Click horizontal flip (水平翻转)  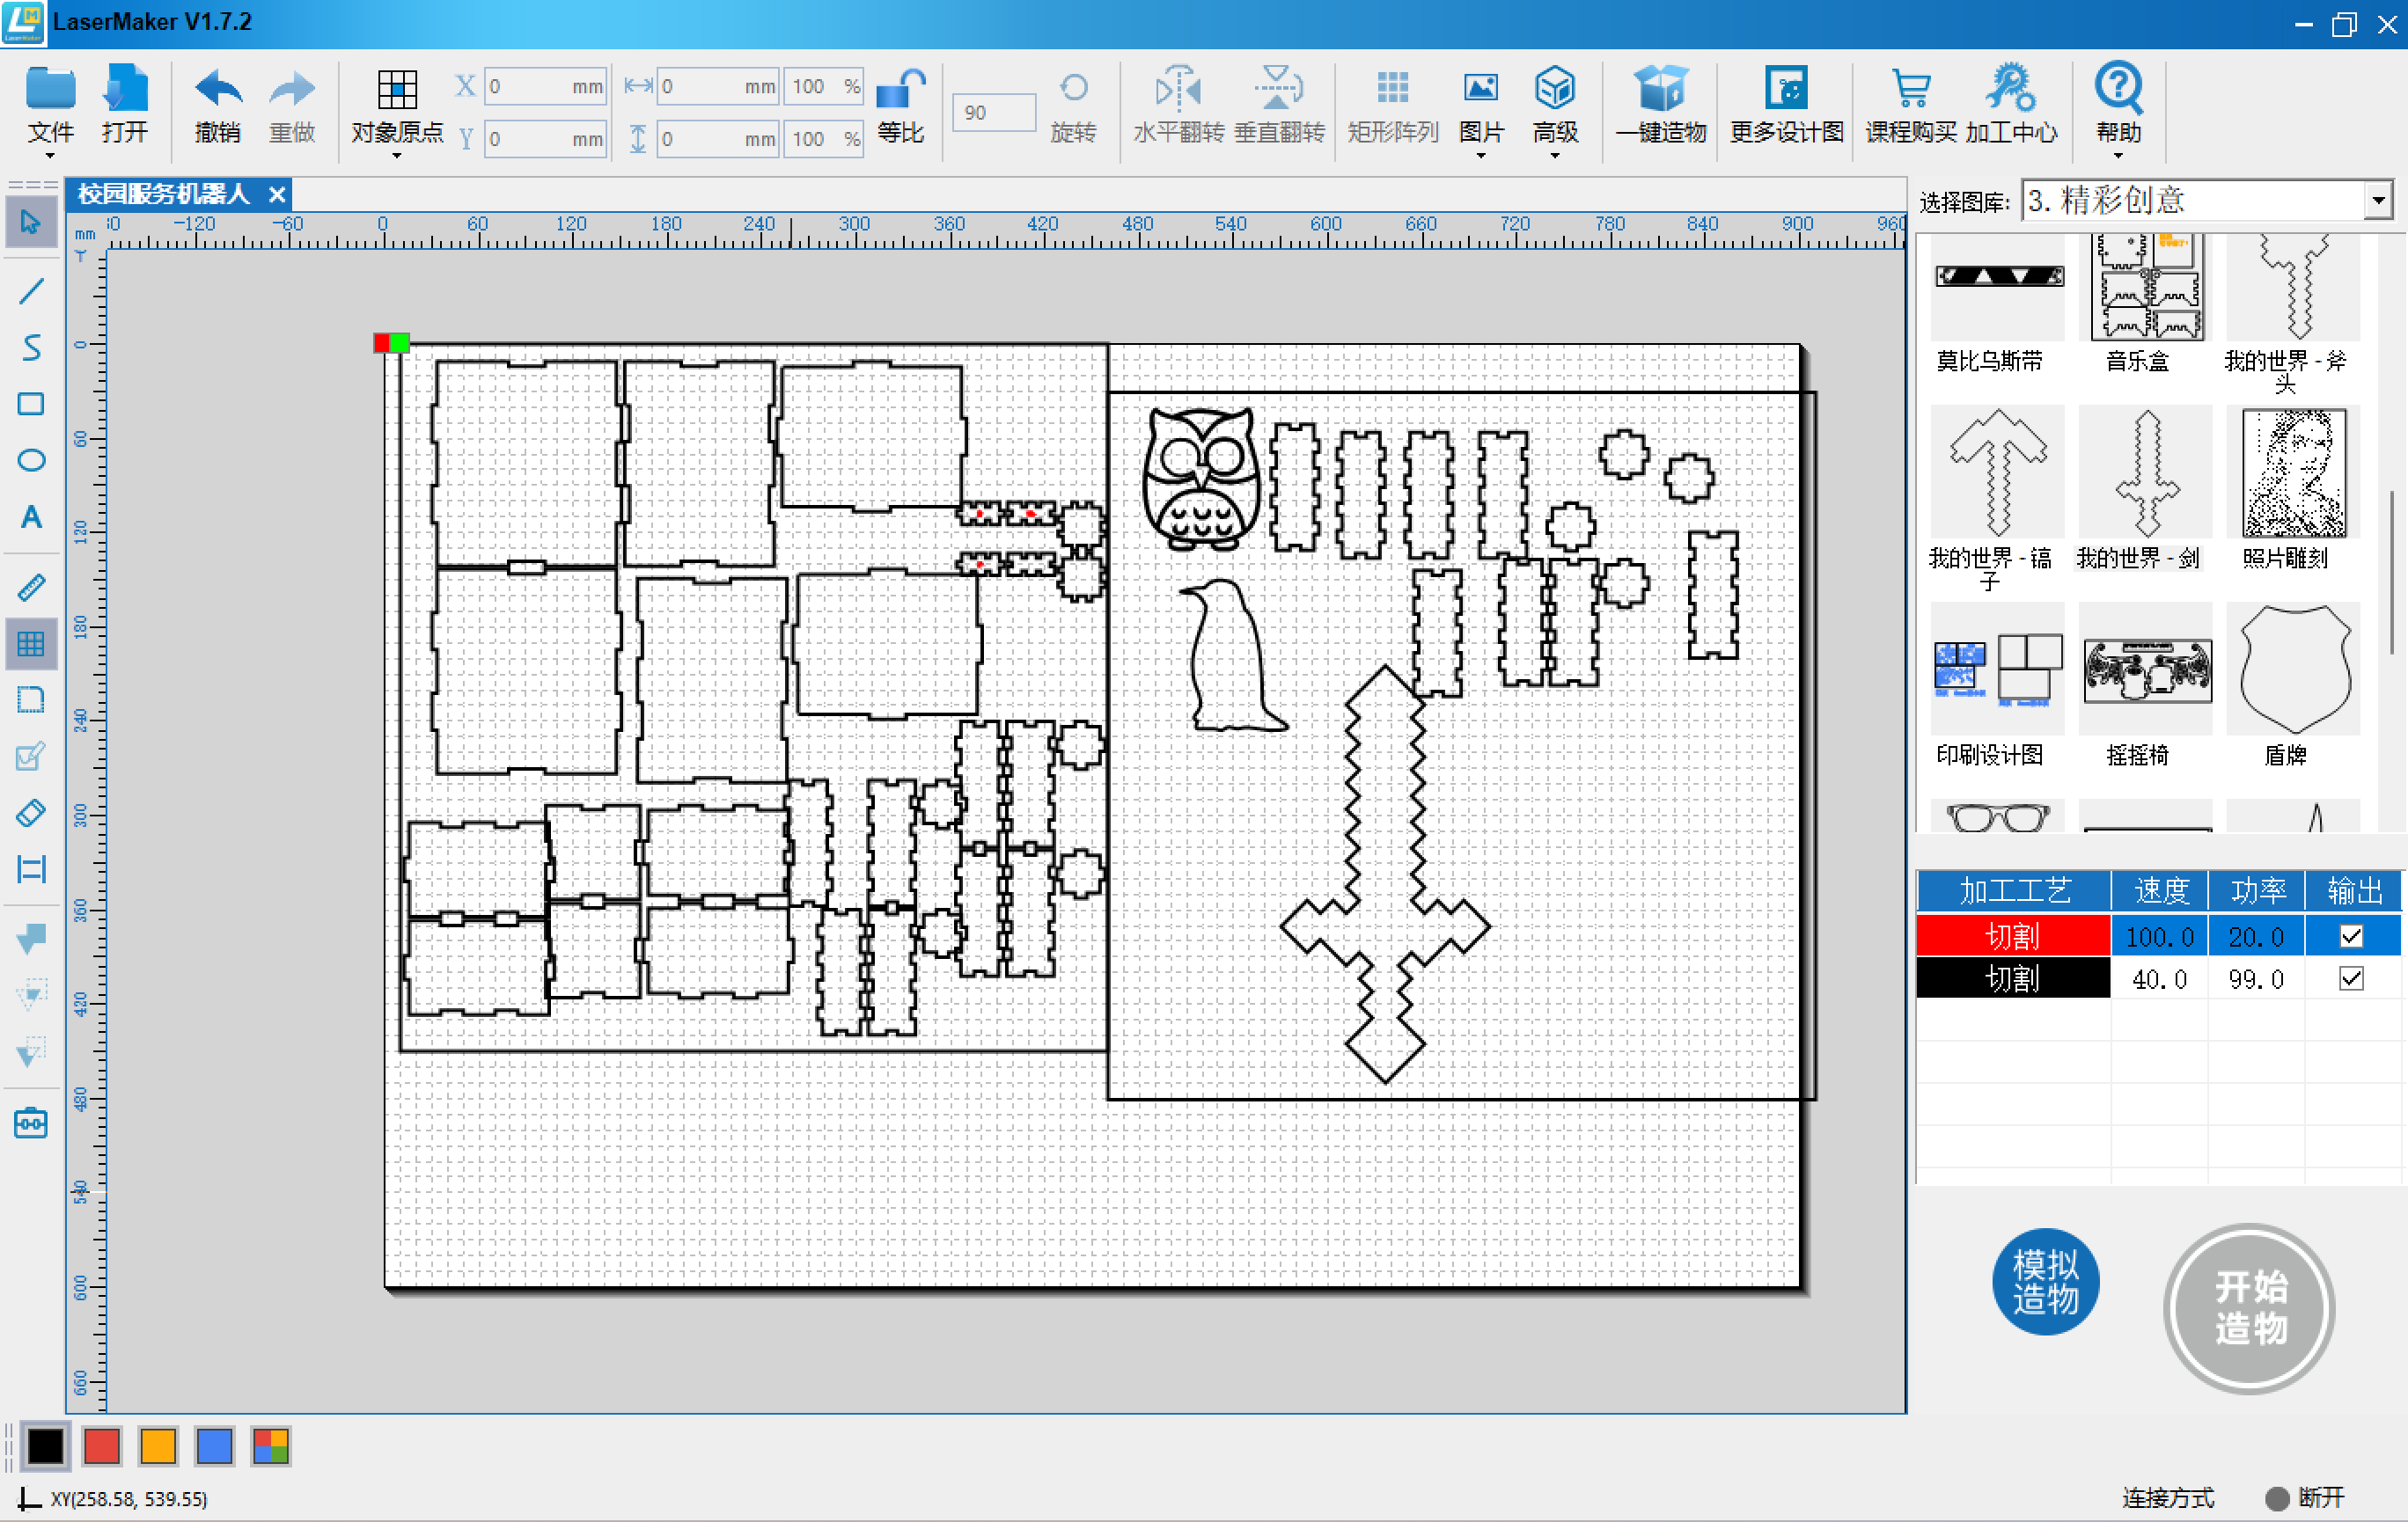1178,106
